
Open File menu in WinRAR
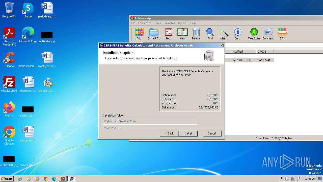point(133,23)
